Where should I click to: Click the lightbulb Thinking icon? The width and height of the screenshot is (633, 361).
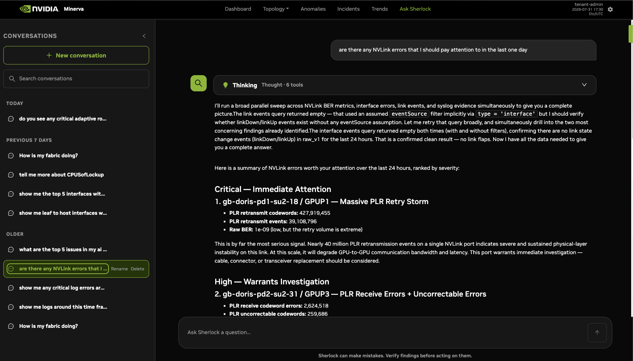226,85
